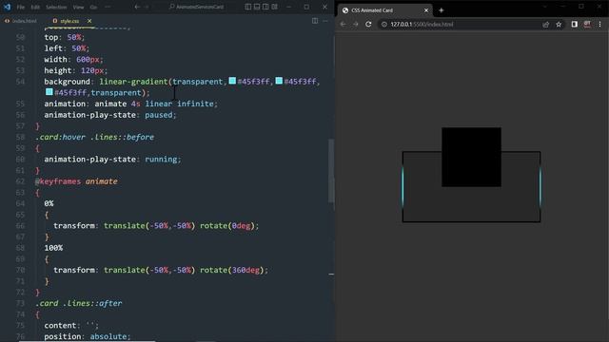The height and width of the screenshot is (342, 609).
Task: Open the File menu in VS Code
Action: coord(21,7)
